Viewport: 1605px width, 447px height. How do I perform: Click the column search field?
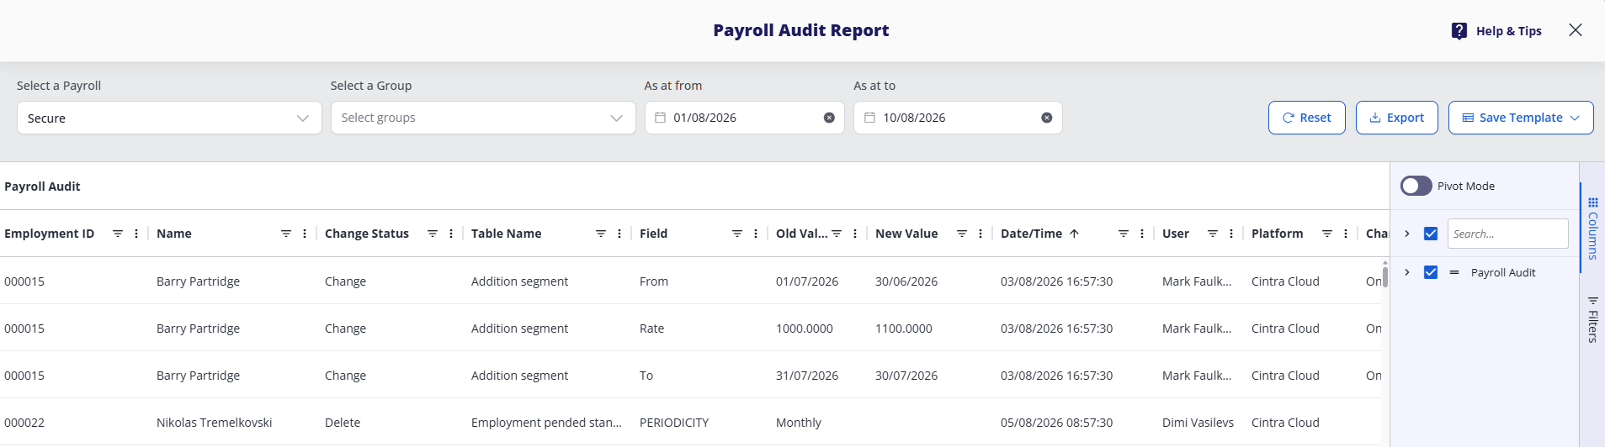pos(1508,234)
